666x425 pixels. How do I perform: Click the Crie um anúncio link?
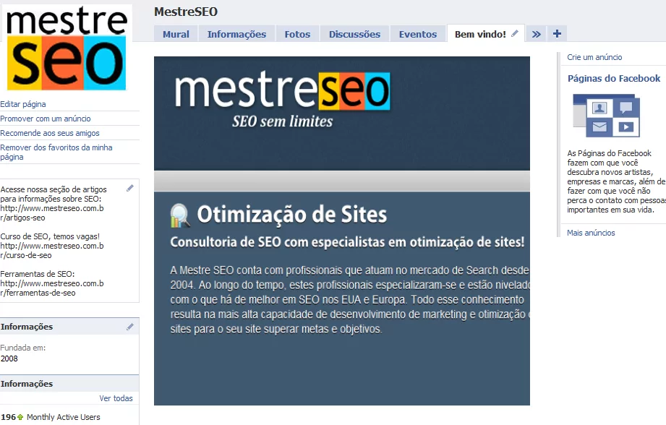[594, 57]
